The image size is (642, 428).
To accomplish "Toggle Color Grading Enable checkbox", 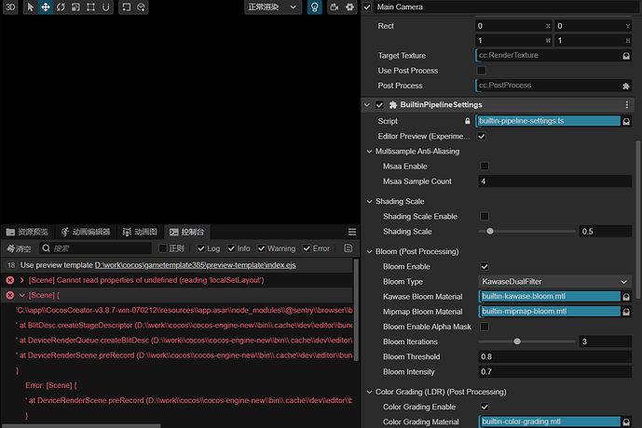I will (485, 407).
